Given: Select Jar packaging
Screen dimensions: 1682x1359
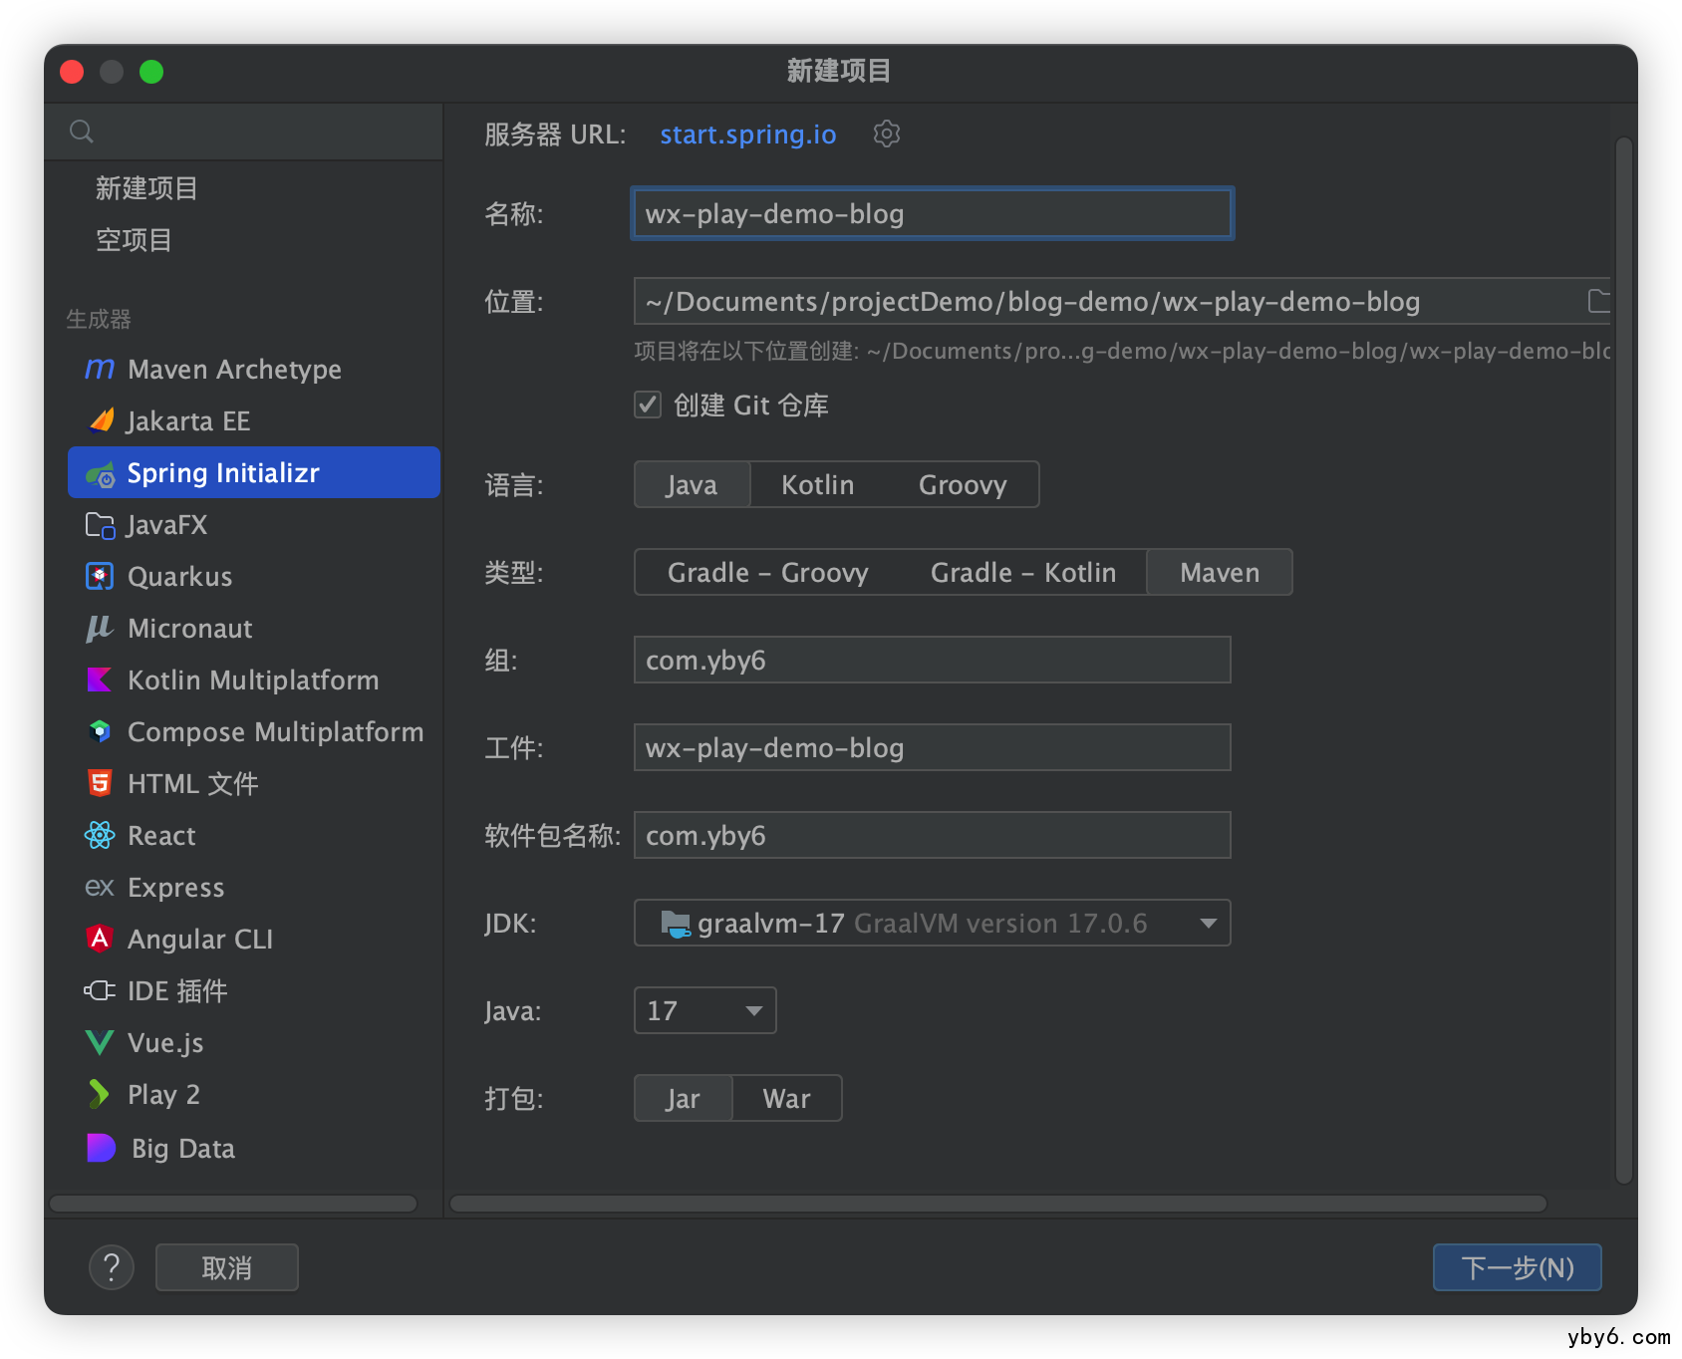Looking at the screenshot, I should (684, 1099).
